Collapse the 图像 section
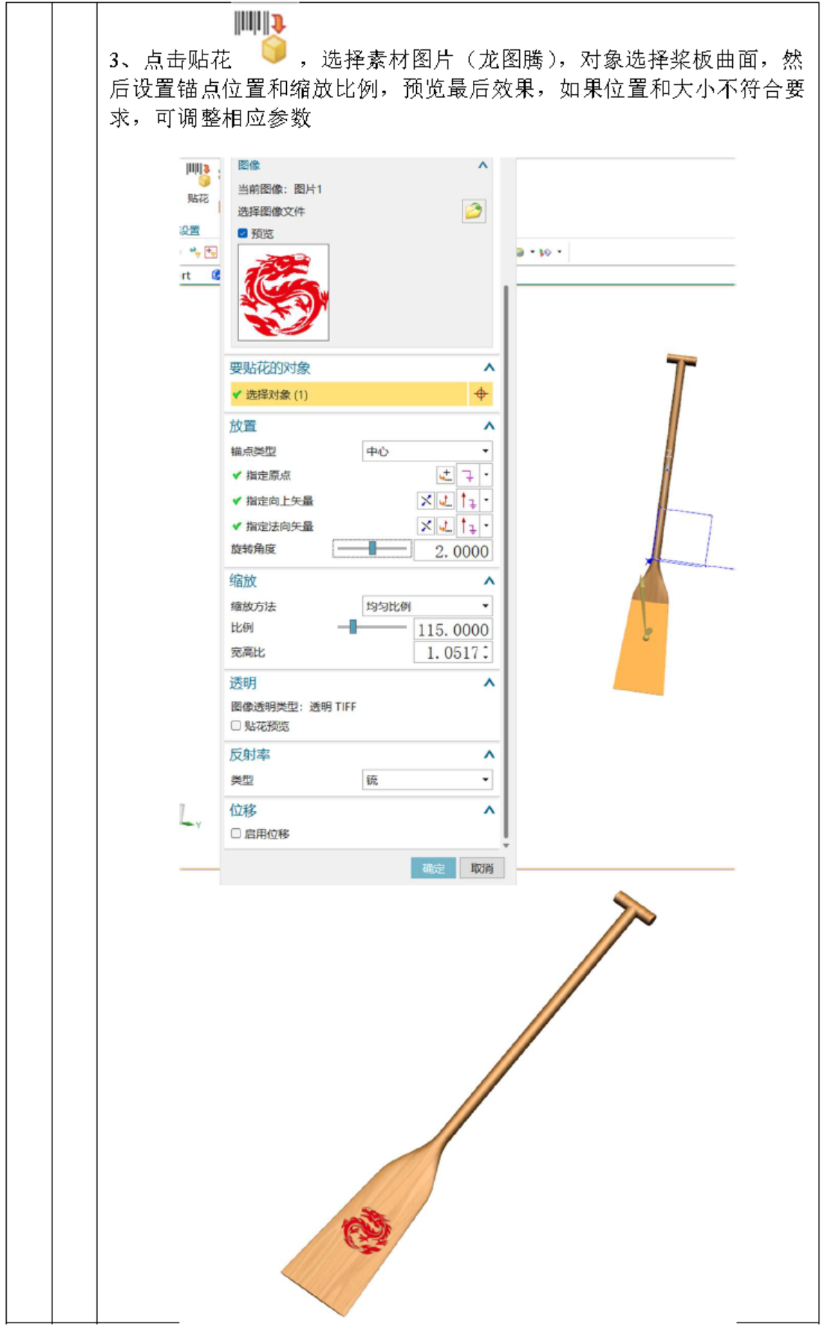This screenshot has width=821, height=1327. pos(483,165)
